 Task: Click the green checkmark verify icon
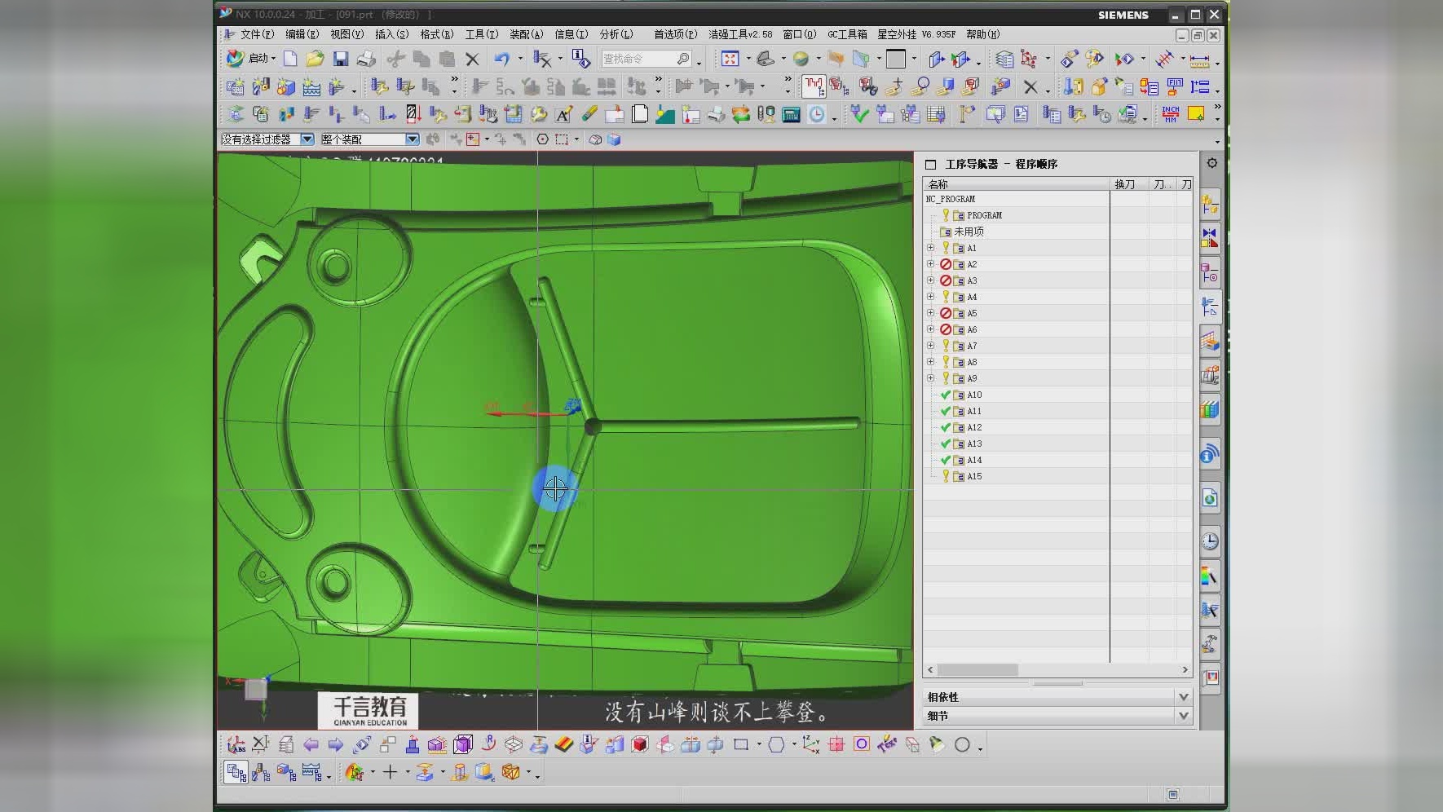coord(859,114)
